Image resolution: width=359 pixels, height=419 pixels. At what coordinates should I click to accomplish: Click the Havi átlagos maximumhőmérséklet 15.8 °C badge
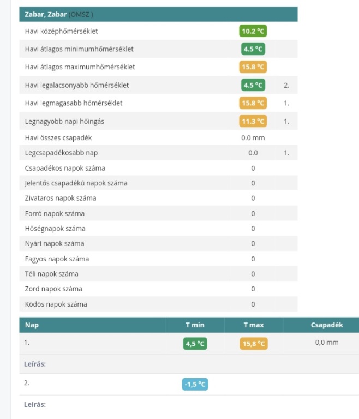pyautogui.click(x=253, y=67)
